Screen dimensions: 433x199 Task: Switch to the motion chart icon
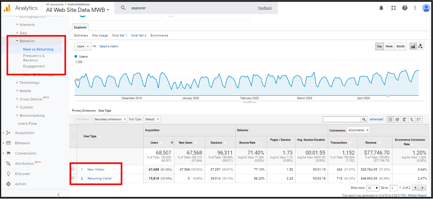pos(420,46)
